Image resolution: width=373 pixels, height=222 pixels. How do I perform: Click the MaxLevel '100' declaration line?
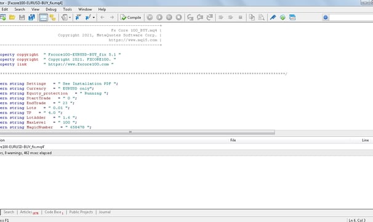pos(38,123)
